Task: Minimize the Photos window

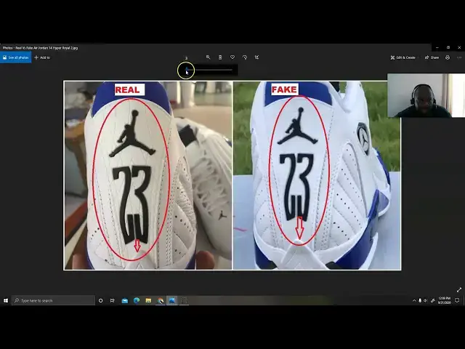Action: [x=437, y=47]
